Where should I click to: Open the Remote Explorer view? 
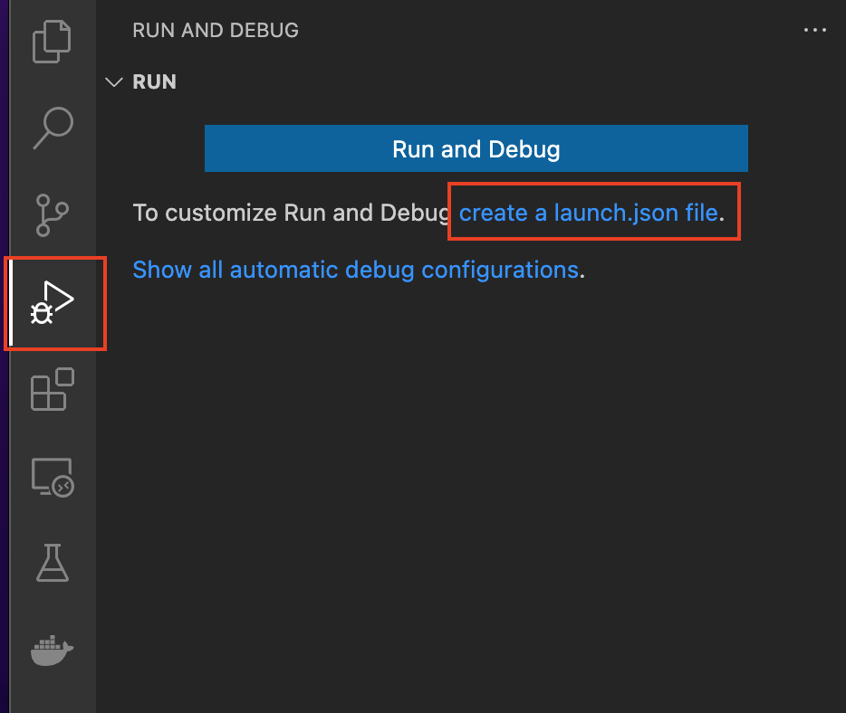[x=53, y=478]
